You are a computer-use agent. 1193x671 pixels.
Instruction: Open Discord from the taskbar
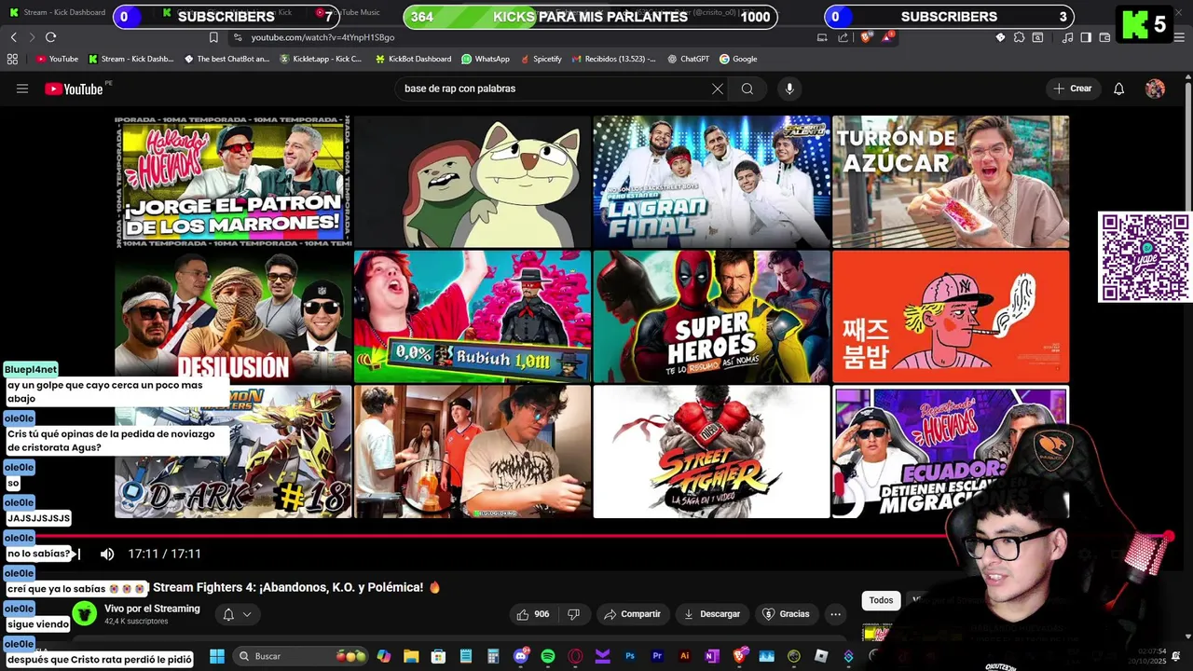[520, 656]
